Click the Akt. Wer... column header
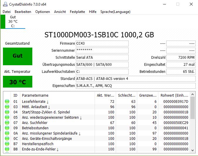Screen dimensions: 198x156 click(105, 95)
